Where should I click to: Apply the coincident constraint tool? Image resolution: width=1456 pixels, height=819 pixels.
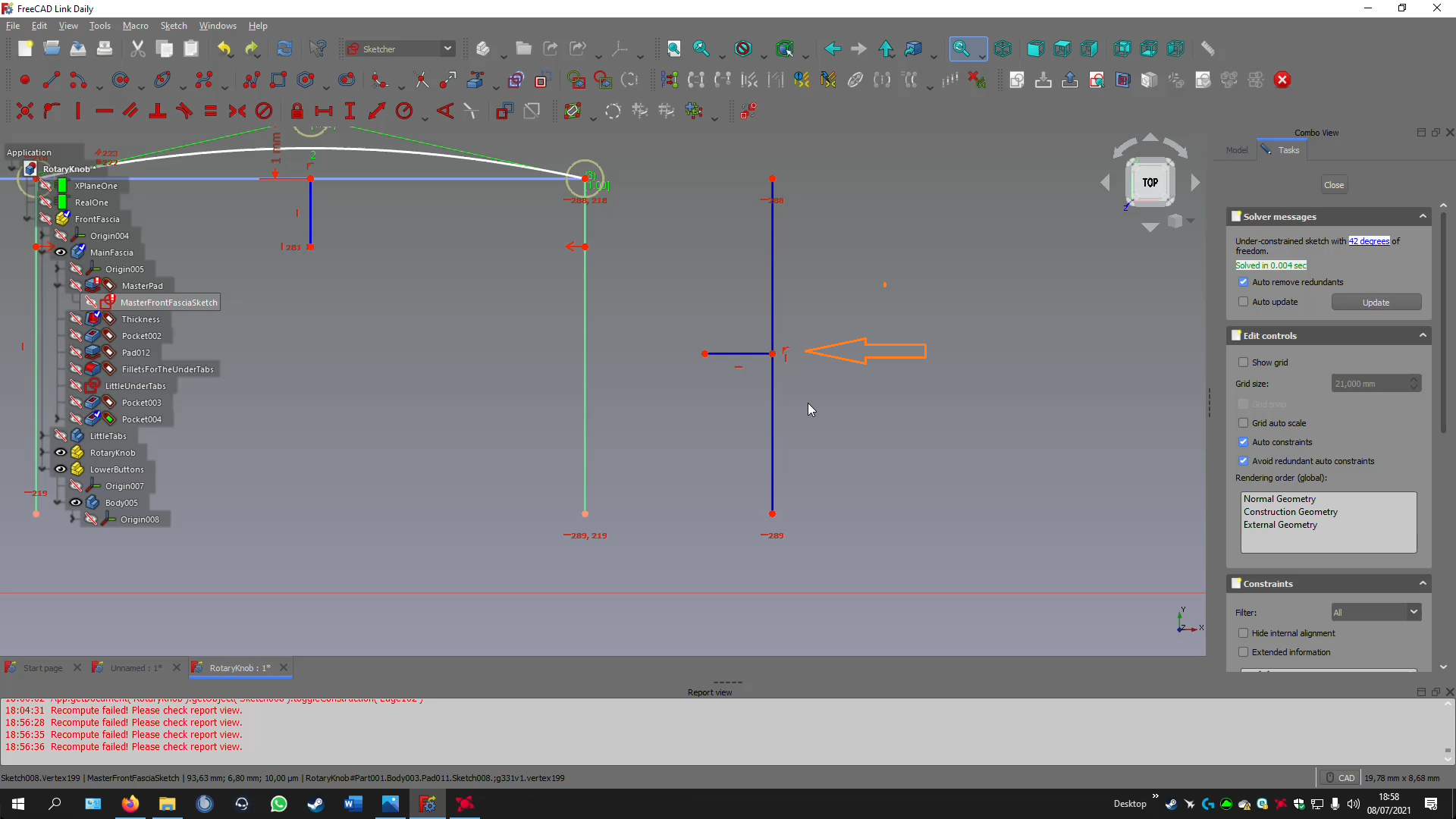click(25, 111)
